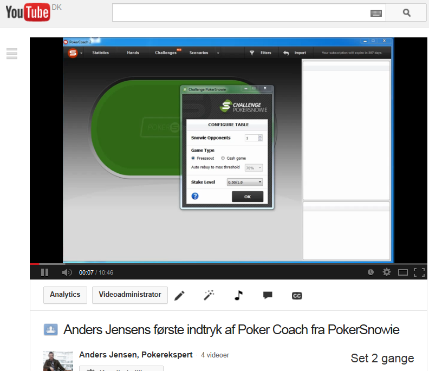Screen dimensions: 429x371
Task: Open Anders Jensen, Pokerekspert channel link
Action: click(136, 355)
